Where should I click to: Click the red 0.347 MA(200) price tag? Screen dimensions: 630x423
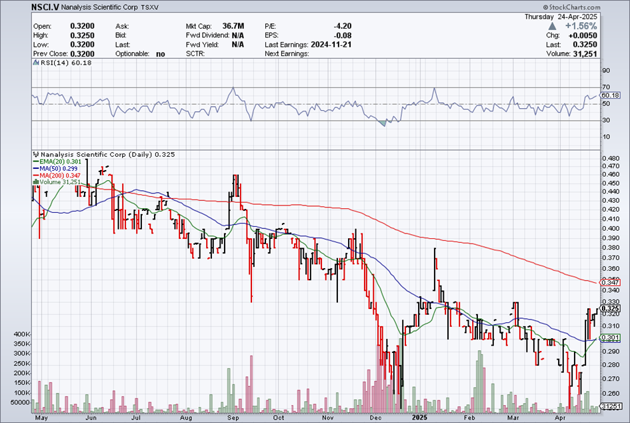pyautogui.click(x=610, y=283)
